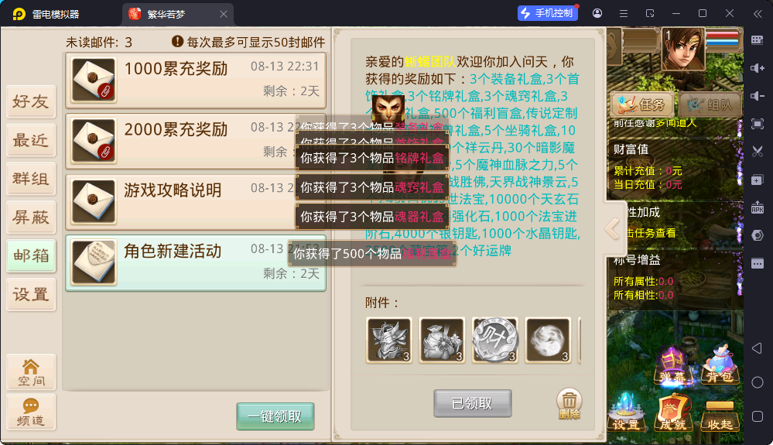This screenshot has height=445, width=773.
Task: Click the emulator scissors screenshot icon
Action: point(758,151)
